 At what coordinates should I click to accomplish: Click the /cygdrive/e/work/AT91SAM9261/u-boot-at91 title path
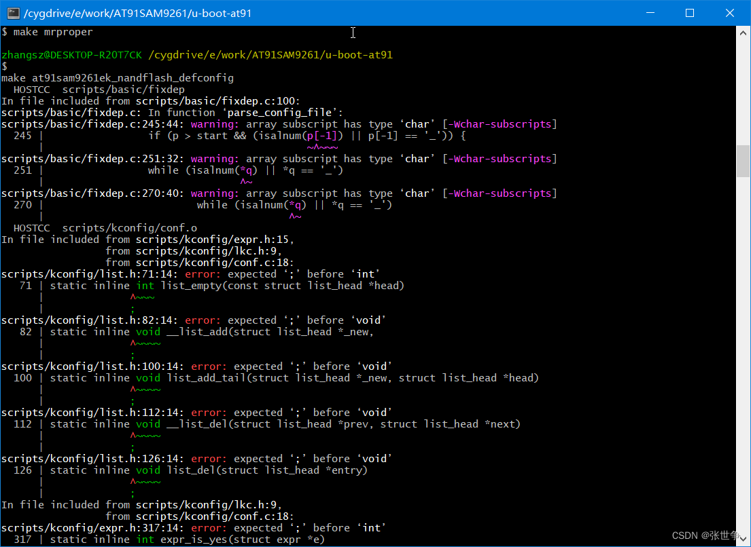136,13
